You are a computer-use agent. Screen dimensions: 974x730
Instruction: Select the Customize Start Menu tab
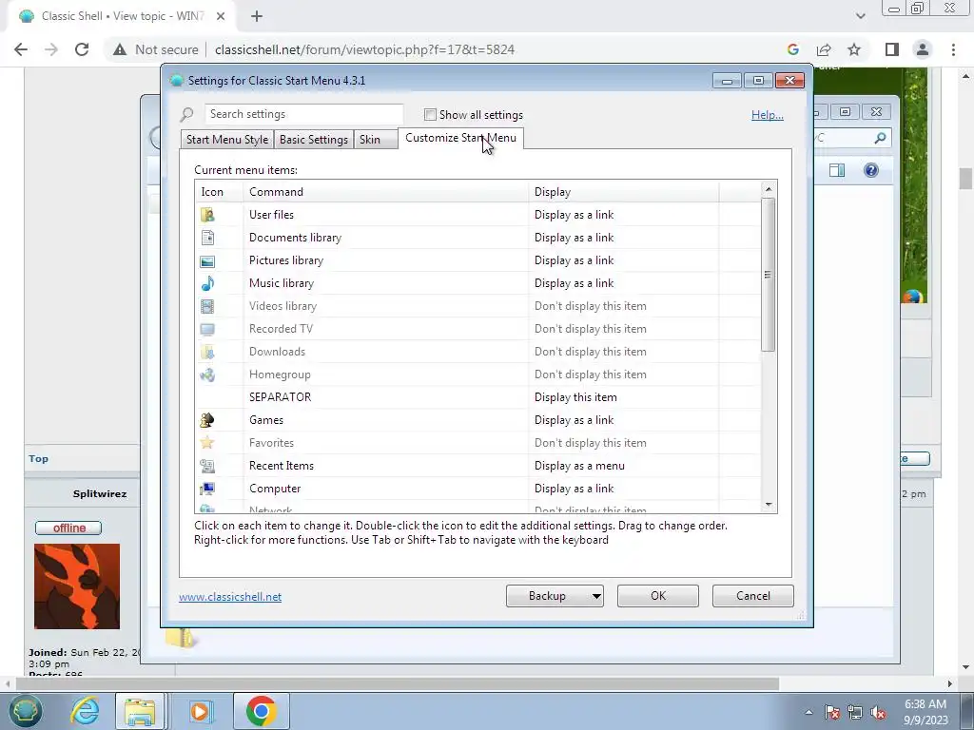[461, 138]
